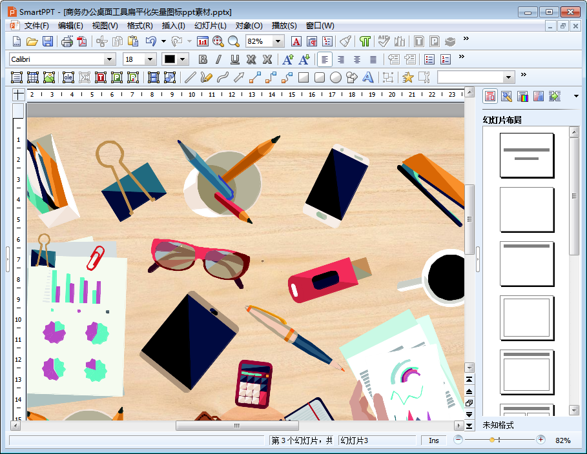Viewport: 587px width, 454px height.
Task: Align text left
Action: pyautogui.click(x=325, y=59)
